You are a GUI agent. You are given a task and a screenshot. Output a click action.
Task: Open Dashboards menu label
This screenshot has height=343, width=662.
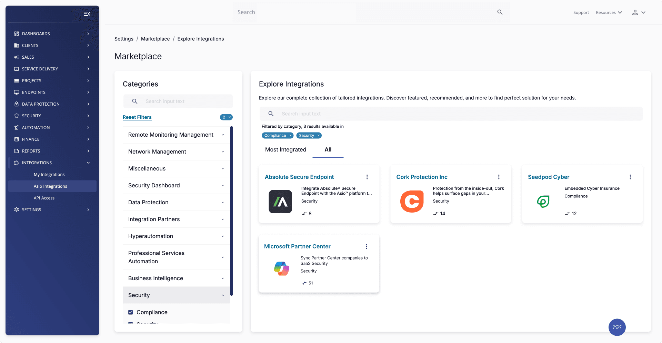click(36, 33)
